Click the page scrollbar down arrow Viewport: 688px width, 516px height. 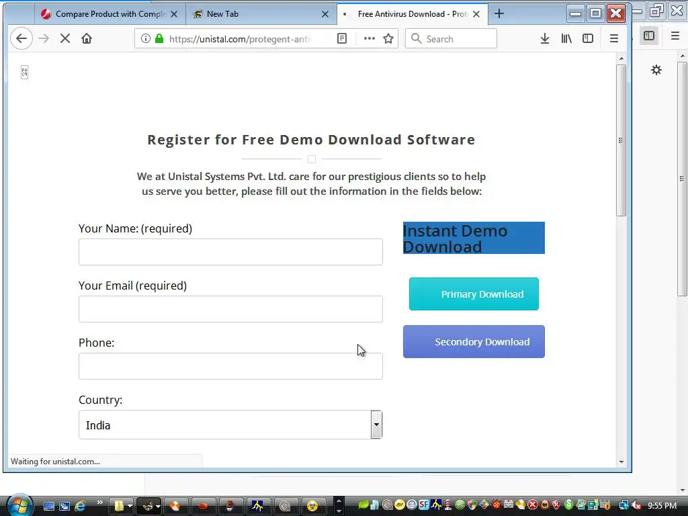pos(621,462)
